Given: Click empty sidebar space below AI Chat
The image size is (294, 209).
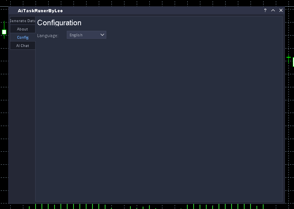Looking at the screenshot, I should coord(23,119).
